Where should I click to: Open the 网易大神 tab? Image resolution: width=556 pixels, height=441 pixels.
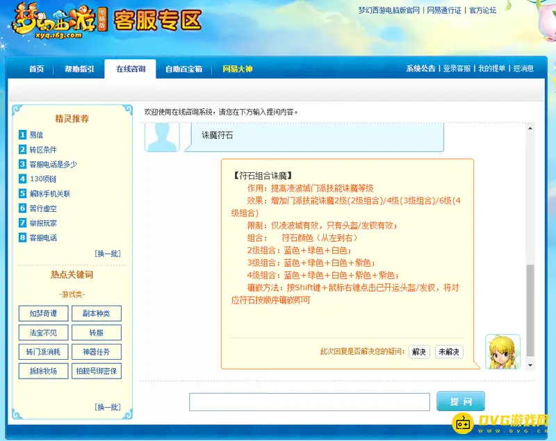[x=237, y=69]
